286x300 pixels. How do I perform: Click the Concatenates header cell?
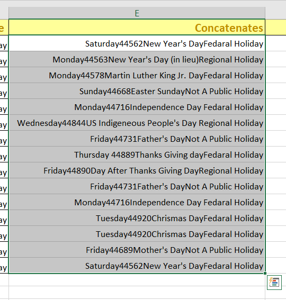click(137, 27)
